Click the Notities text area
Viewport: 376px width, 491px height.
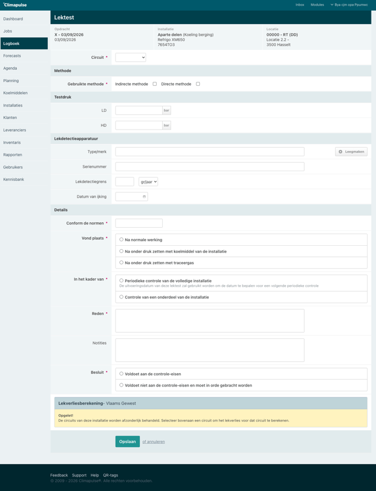point(210,350)
